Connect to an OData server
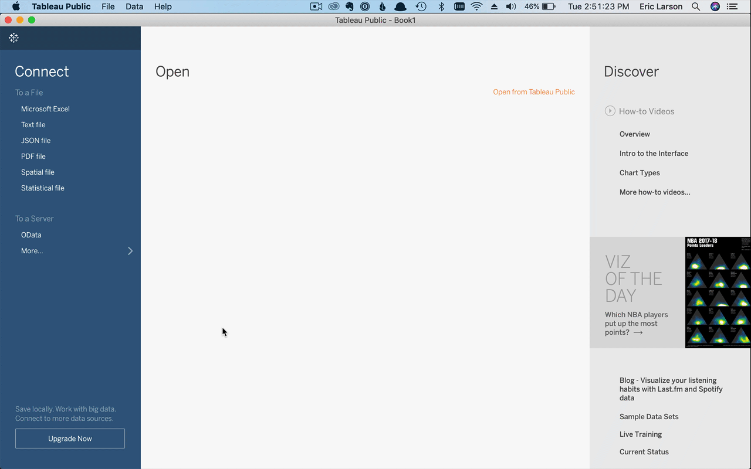The image size is (751, 469). pos(31,235)
